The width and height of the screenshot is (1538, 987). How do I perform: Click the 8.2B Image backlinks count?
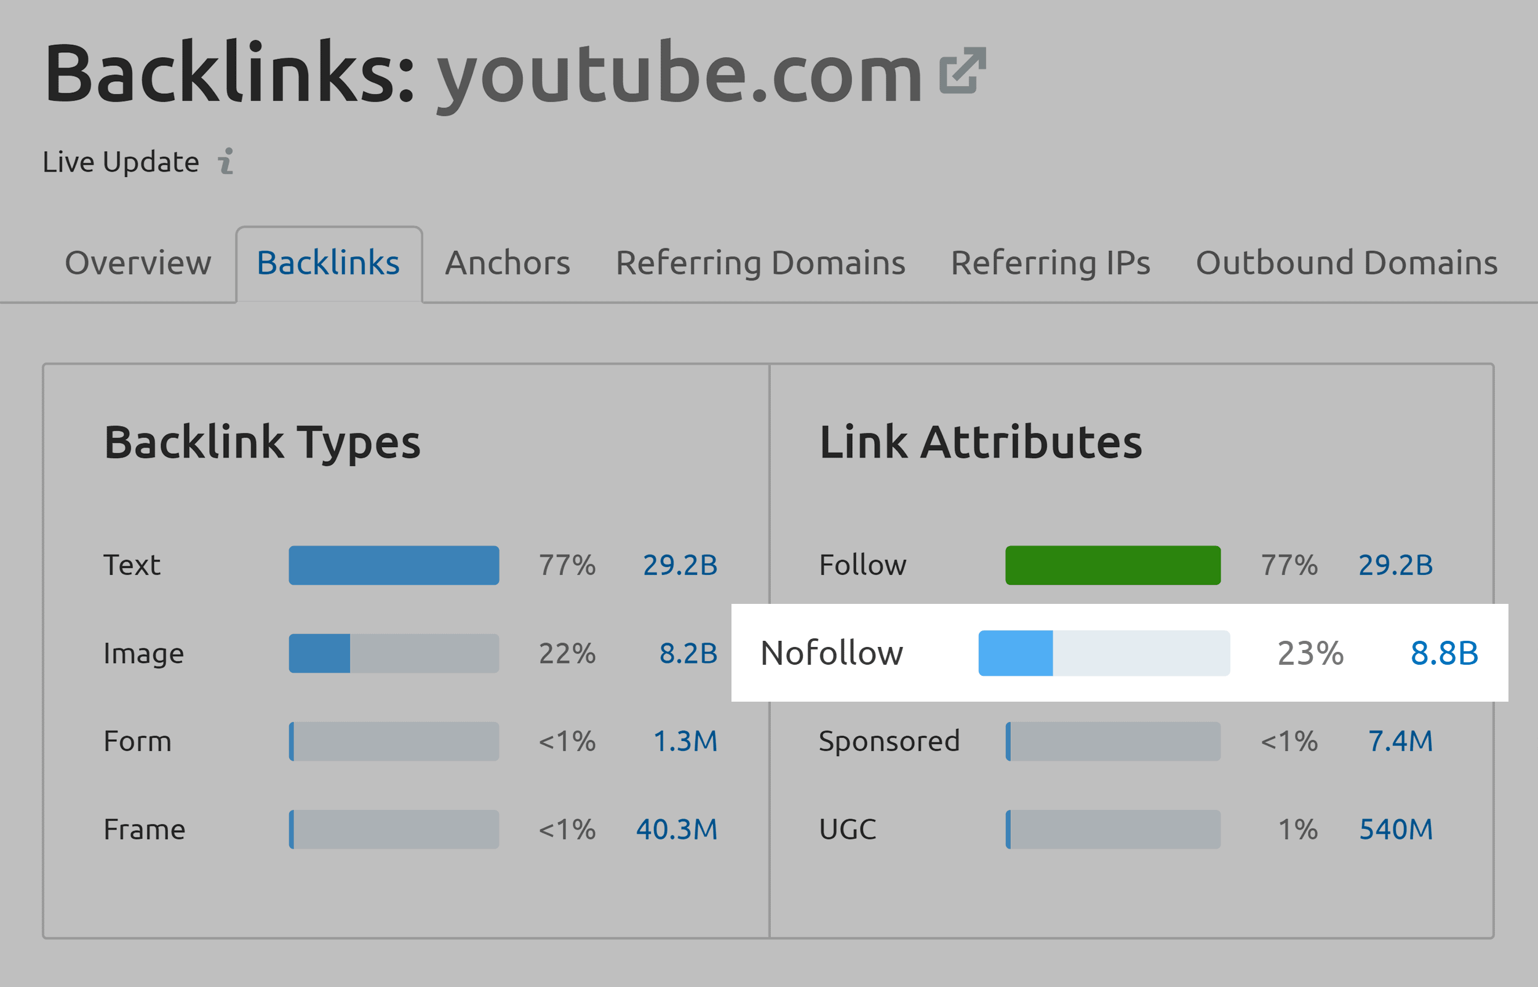pos(686,650)
